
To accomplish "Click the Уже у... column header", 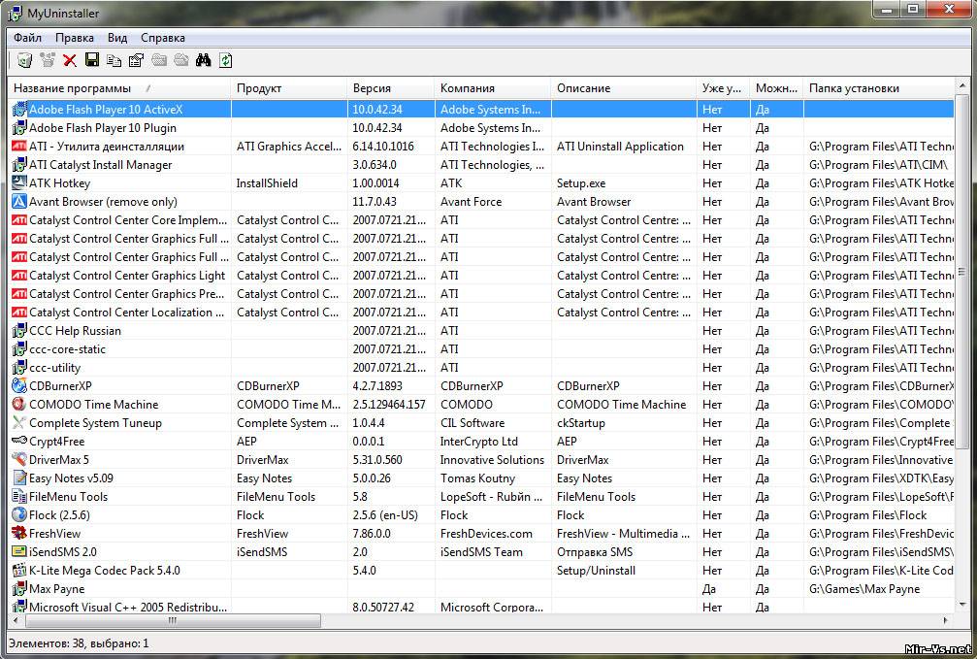I will [x=724, y=88].
